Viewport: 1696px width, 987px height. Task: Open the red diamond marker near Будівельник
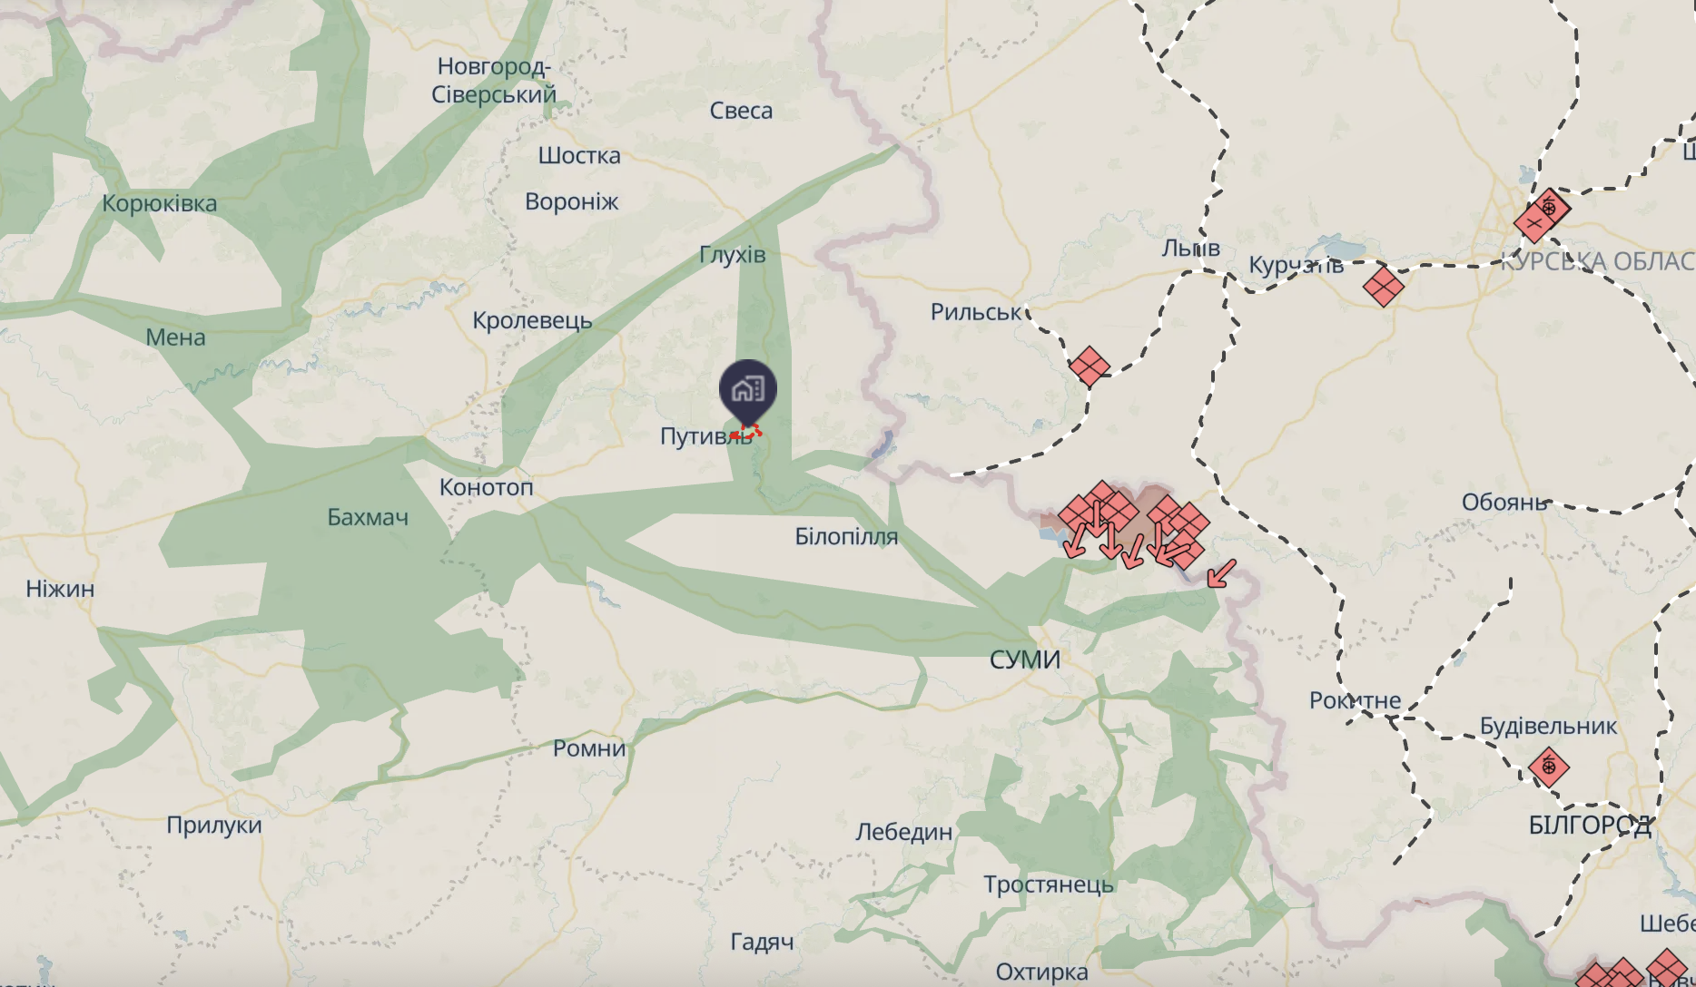tap(1549, 767)
